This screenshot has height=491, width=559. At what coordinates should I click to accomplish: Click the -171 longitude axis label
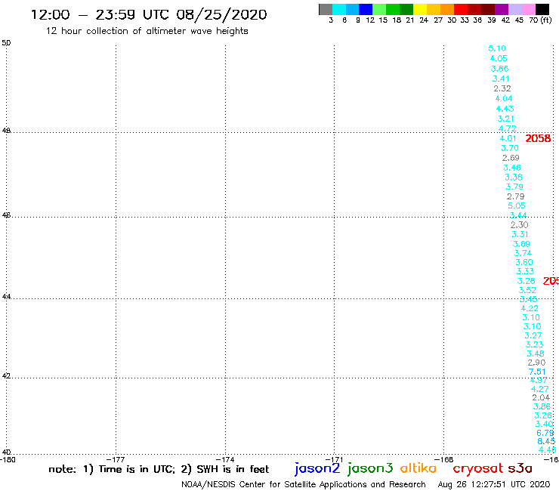coord(334,459)
